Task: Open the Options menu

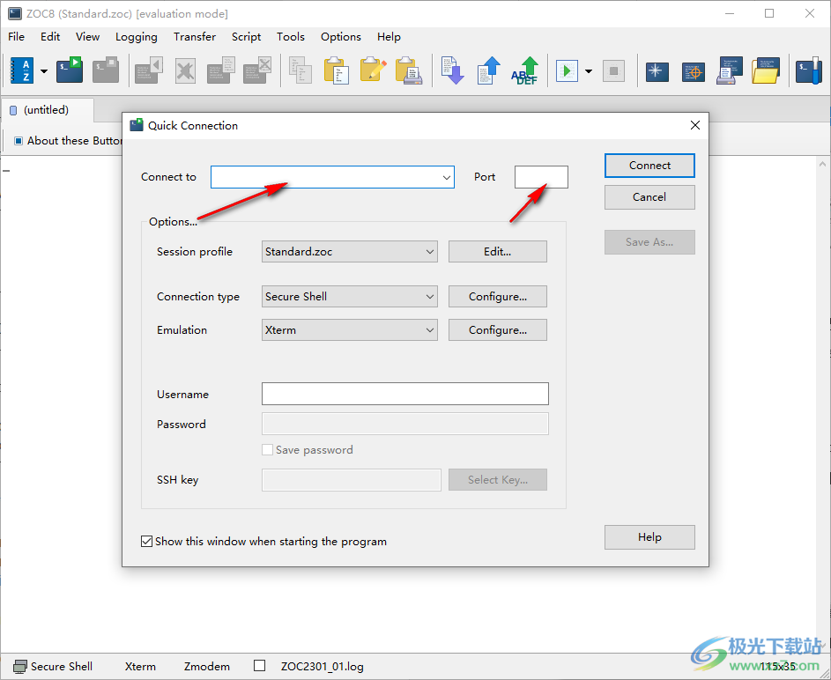Action: tap(341, 36)
